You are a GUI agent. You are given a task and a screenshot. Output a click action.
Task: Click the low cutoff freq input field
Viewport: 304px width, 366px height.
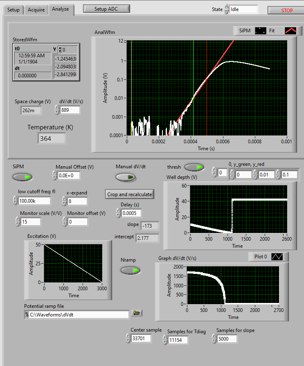click(34, 201)
